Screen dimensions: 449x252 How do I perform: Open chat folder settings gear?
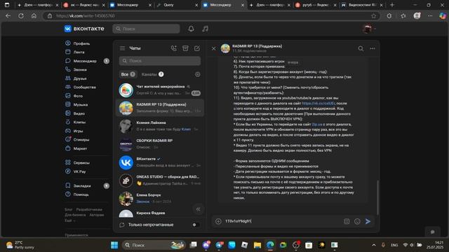[198, 74]
